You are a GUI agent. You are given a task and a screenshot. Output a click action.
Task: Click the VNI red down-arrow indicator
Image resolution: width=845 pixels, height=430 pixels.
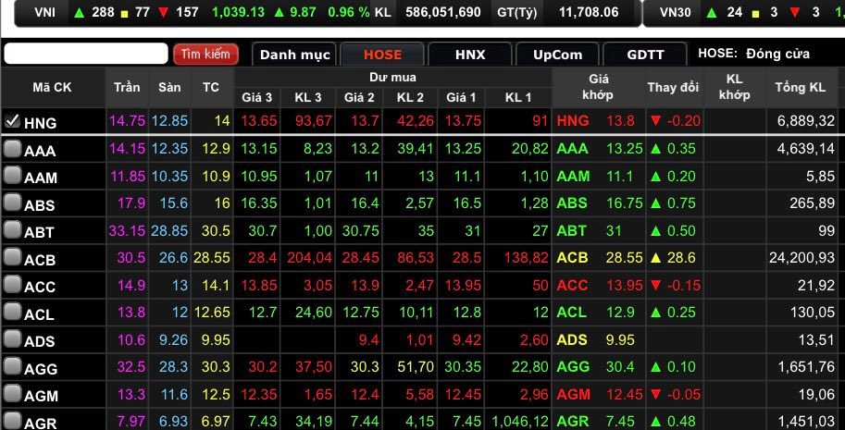point(163,13)
